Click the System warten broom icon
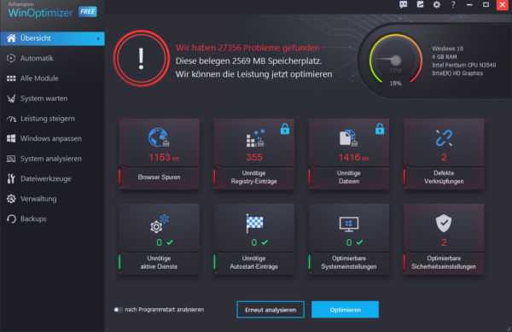The height and width of the screenshot is (332, 512). (11, 98)
